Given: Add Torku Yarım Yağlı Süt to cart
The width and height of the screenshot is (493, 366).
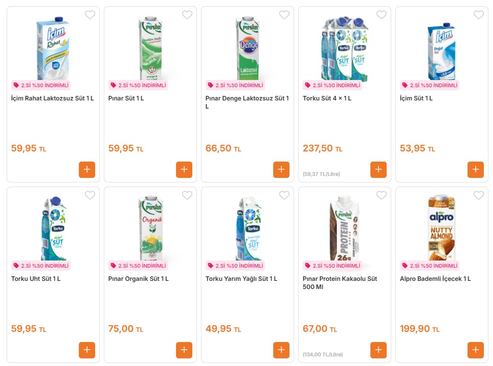Looking at the screenshot, I should (x=281, y=350).
